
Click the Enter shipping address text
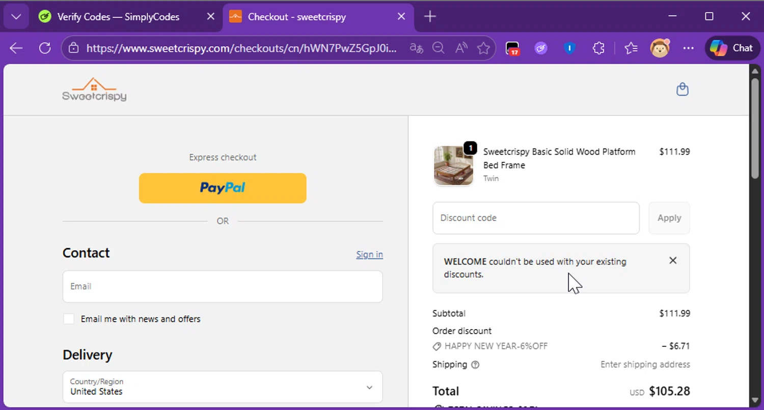[645, 365]
